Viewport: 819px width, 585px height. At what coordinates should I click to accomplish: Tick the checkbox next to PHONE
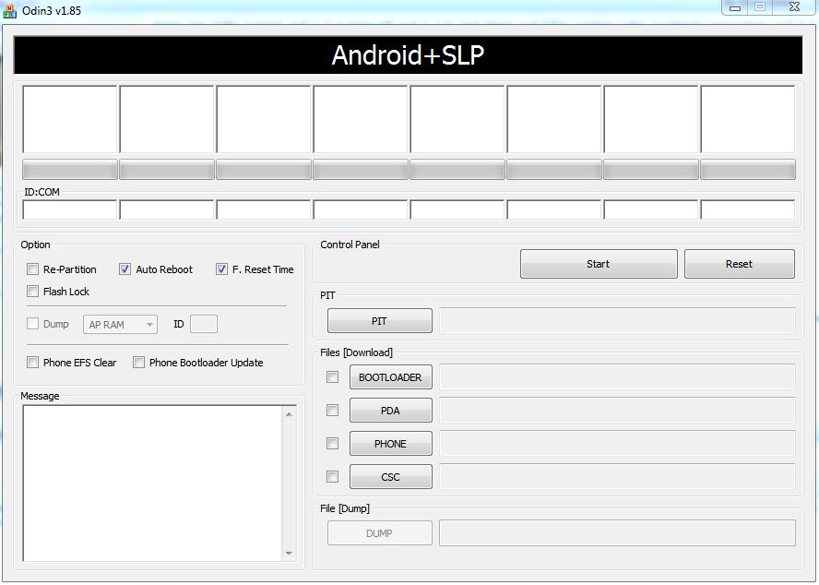point(332,443)
